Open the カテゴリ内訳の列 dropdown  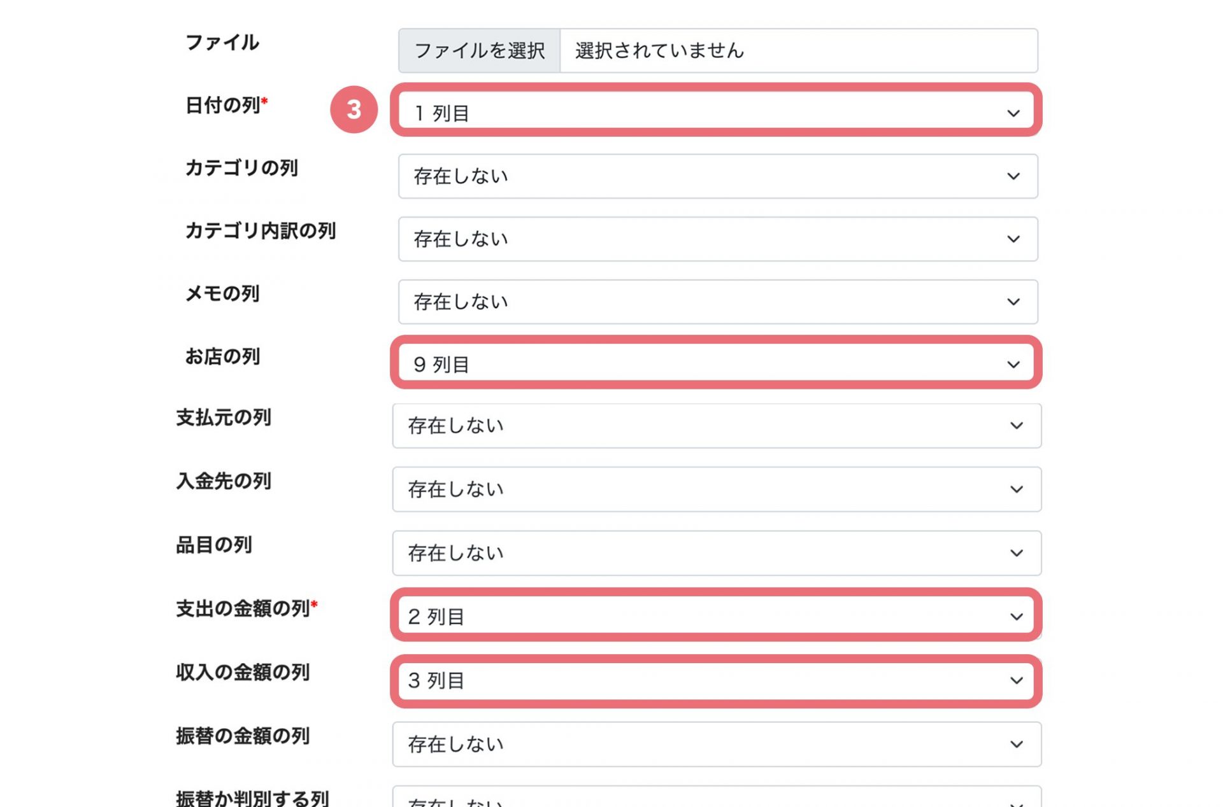point(717,239)
